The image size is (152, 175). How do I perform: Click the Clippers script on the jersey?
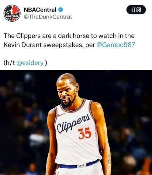click(x=73, y=124)
